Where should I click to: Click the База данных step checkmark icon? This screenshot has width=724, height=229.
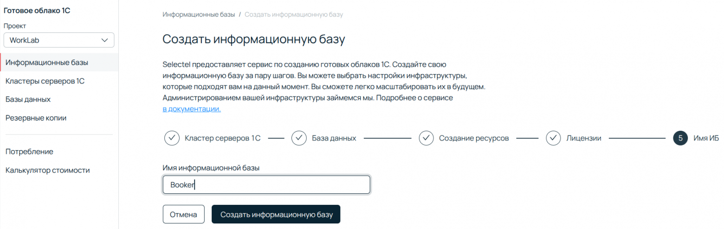point(299,138)
